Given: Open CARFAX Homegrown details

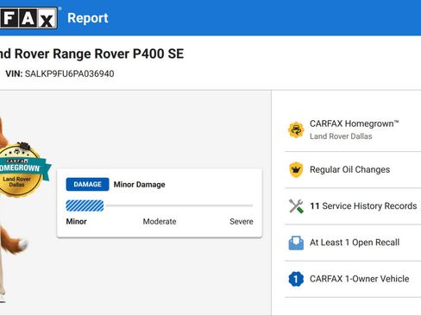Looking at the screenshot, I should (x=353, y=130).
